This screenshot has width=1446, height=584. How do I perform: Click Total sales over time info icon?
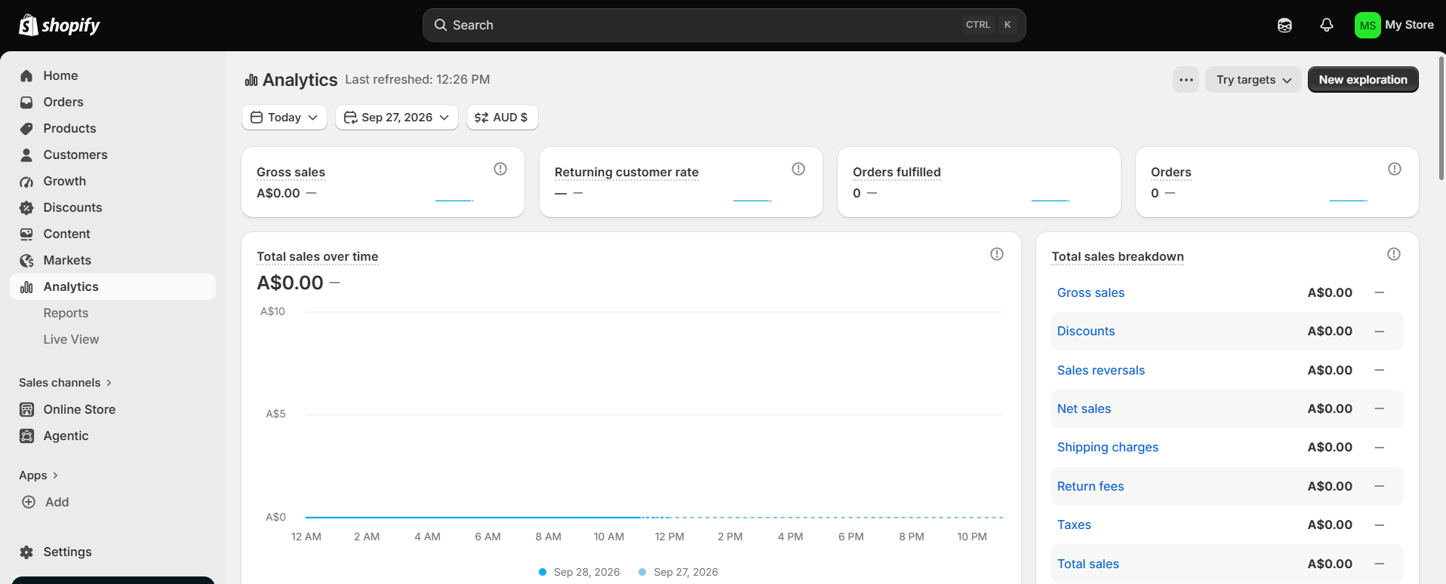click(997, 254)
